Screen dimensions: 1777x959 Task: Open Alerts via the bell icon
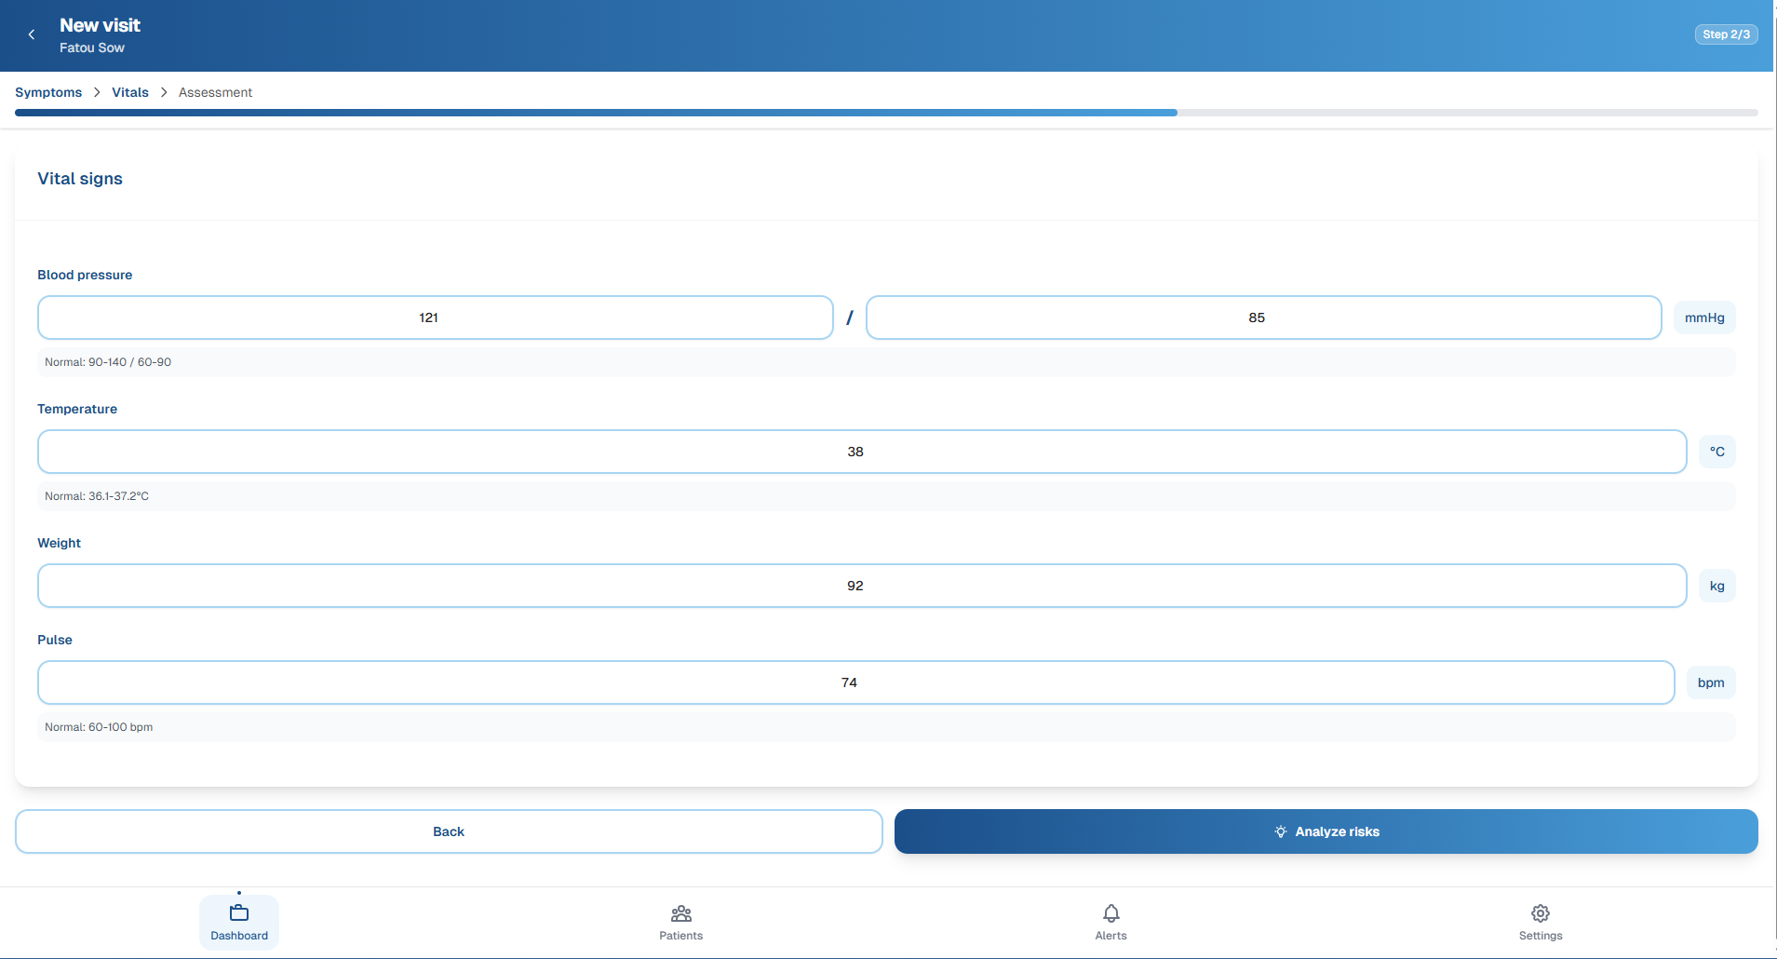click(1111, 913)
